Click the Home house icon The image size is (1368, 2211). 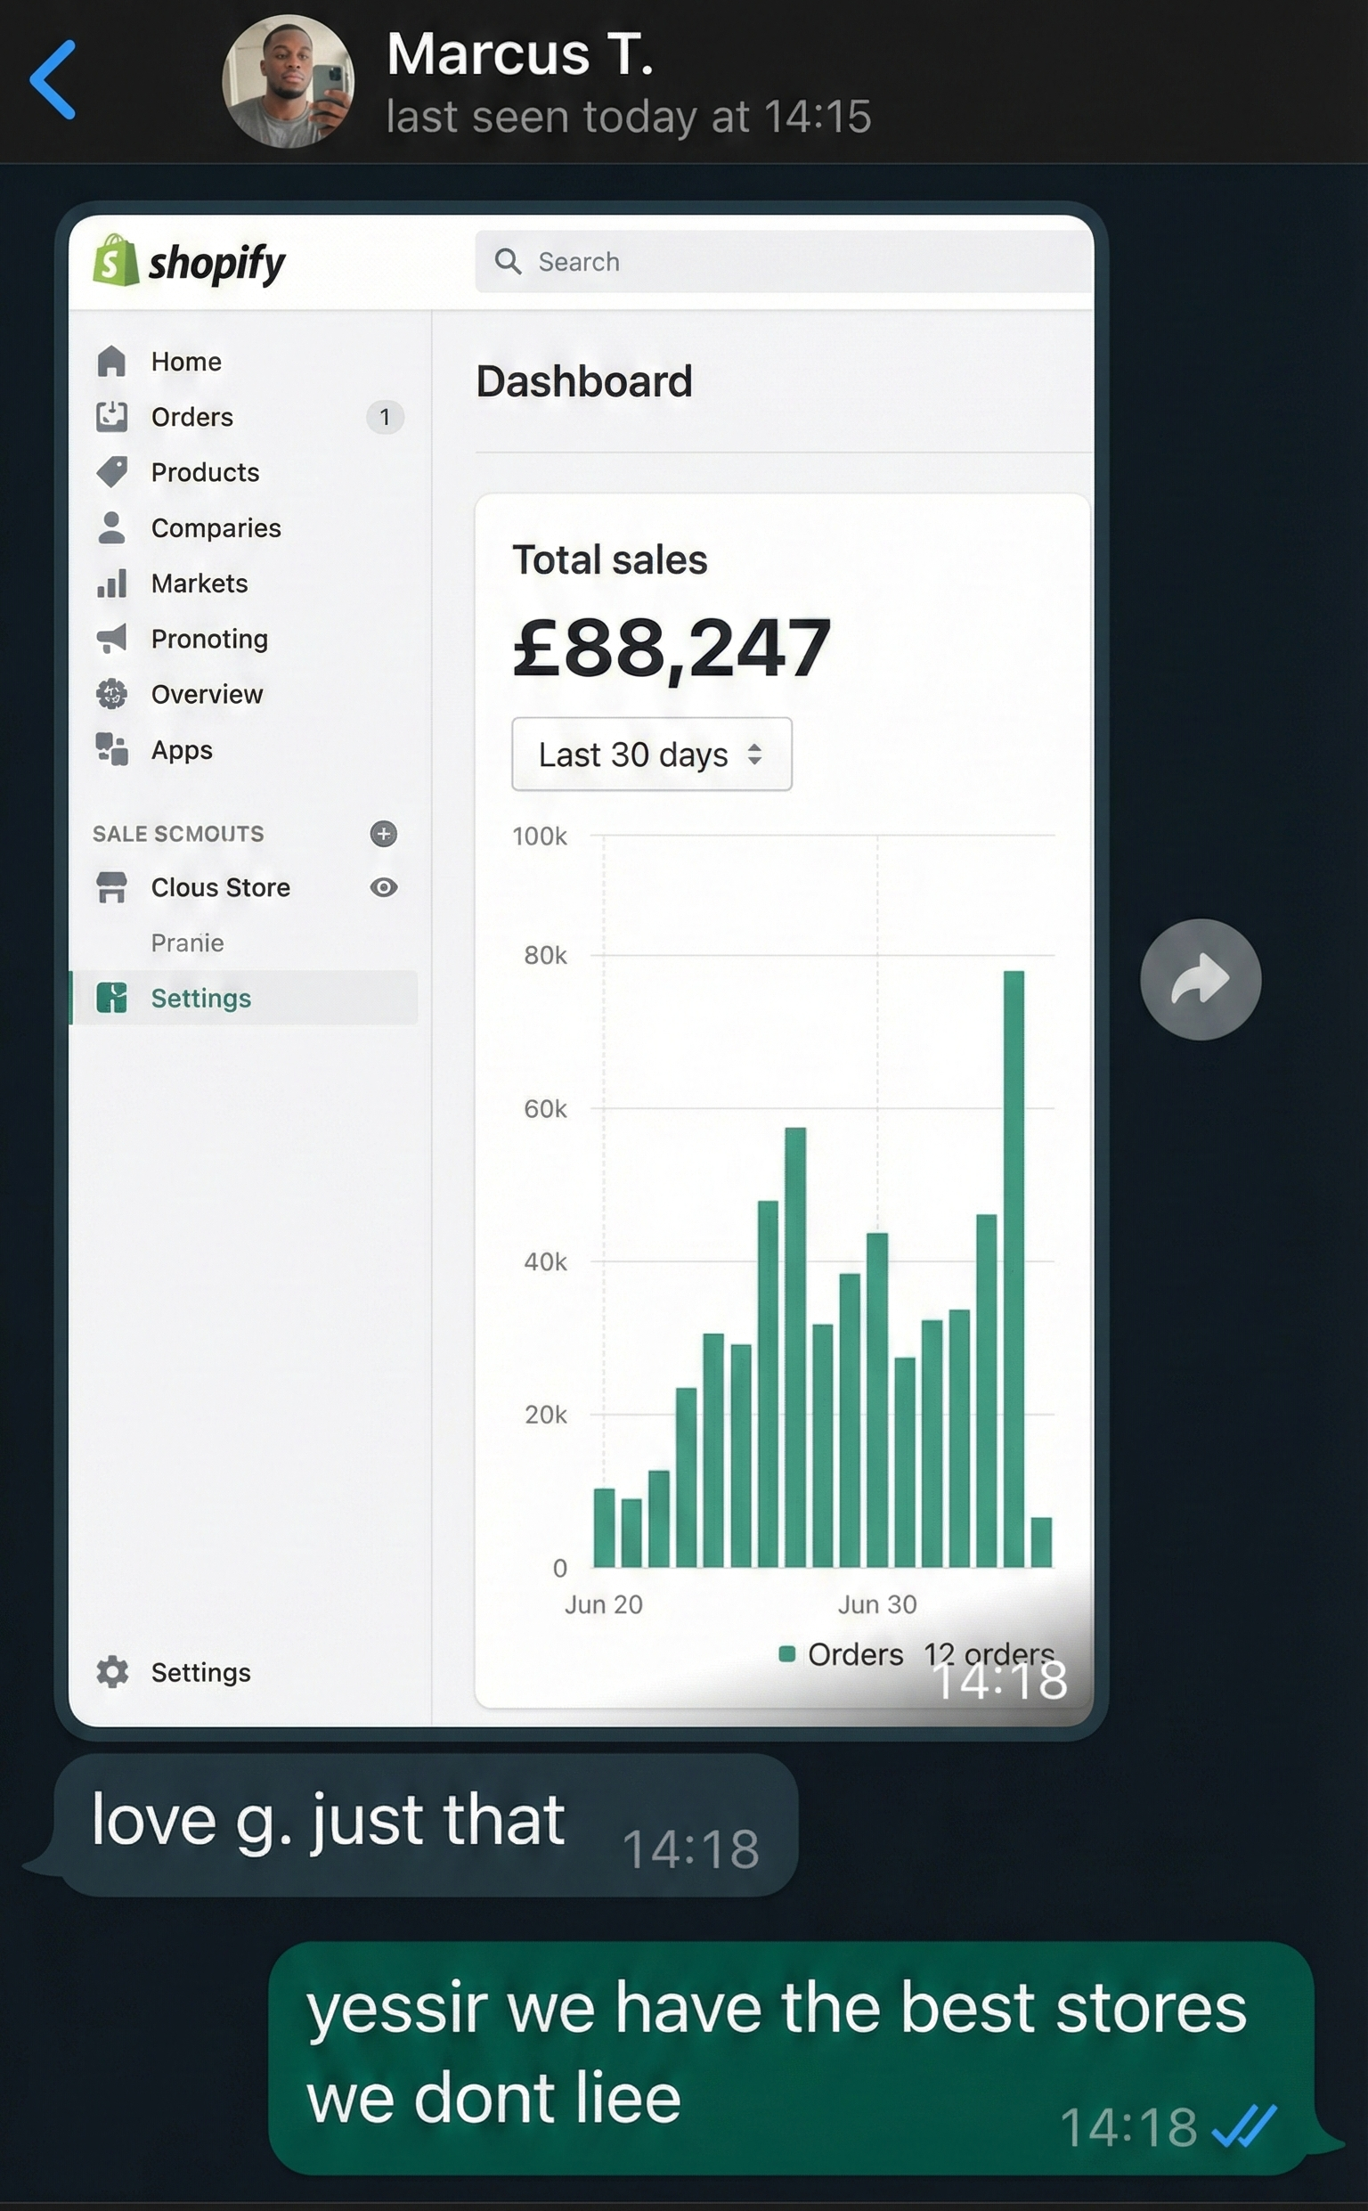point(111,361)
